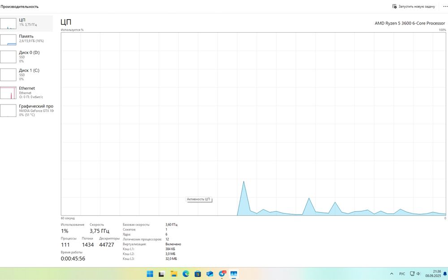This screenshot has height=280, width=448.
Task: Click the 1434 threads value
Action: 88,245
